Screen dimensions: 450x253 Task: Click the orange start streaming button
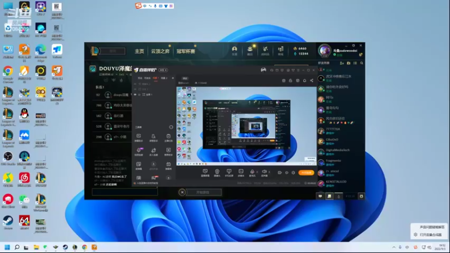pyautogui.click(x=306, y=173)
